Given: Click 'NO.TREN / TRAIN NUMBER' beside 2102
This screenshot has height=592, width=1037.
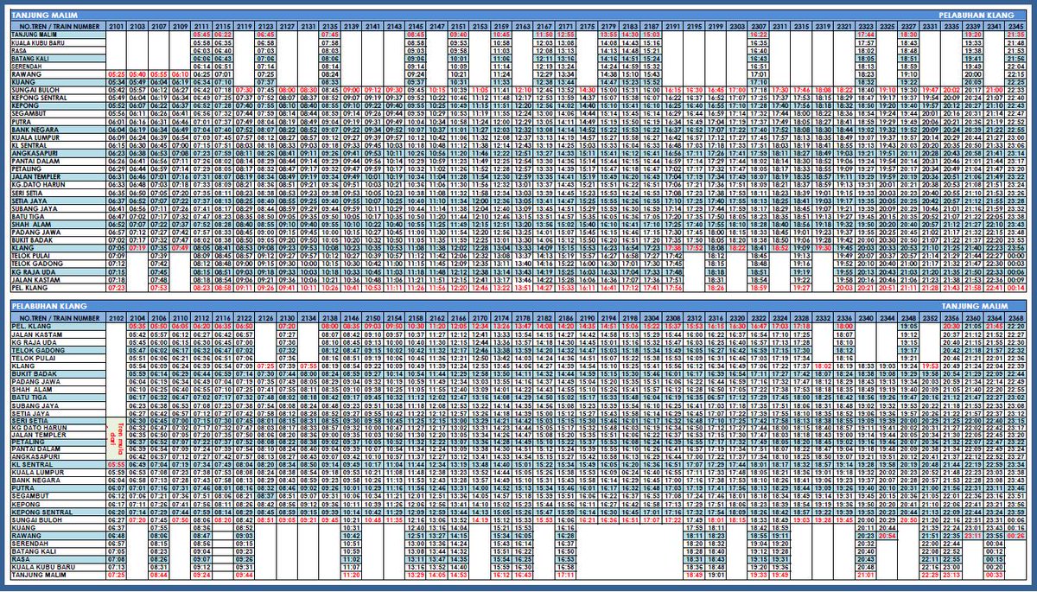Looking at the screenshot, I should click(60, 318).
